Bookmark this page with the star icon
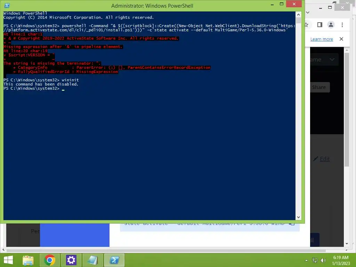 coord(307,25)
